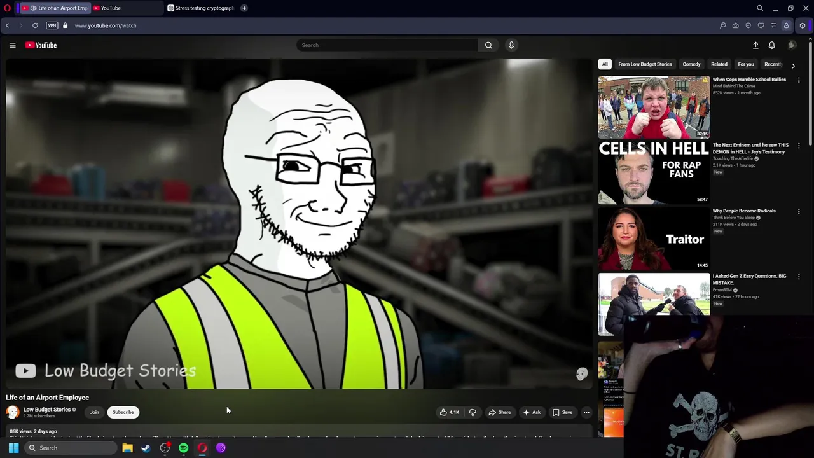Image resolution: width=814 pixels, height=458 pixels.
Task: Click the channel watermark on the video
Action: (x=582, y=374)
